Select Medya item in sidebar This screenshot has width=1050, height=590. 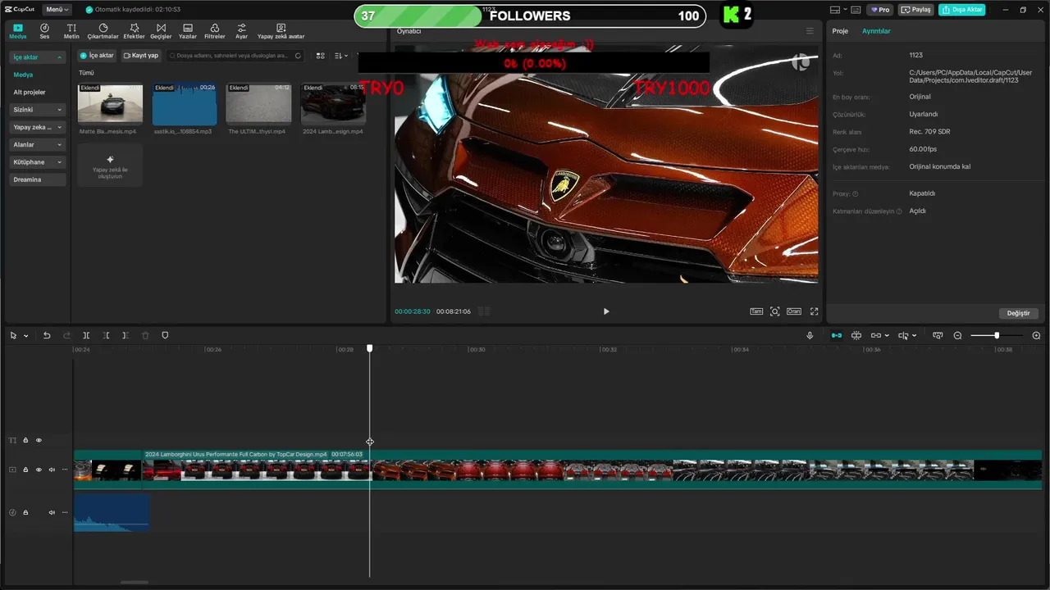click(23, 75)
